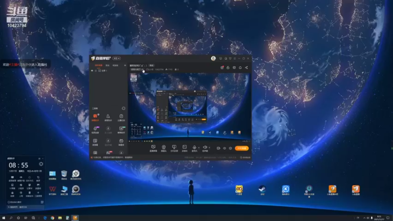Open File Explorer from the taskbar
The height and width of the screenshot is (221, 393).
60,218
